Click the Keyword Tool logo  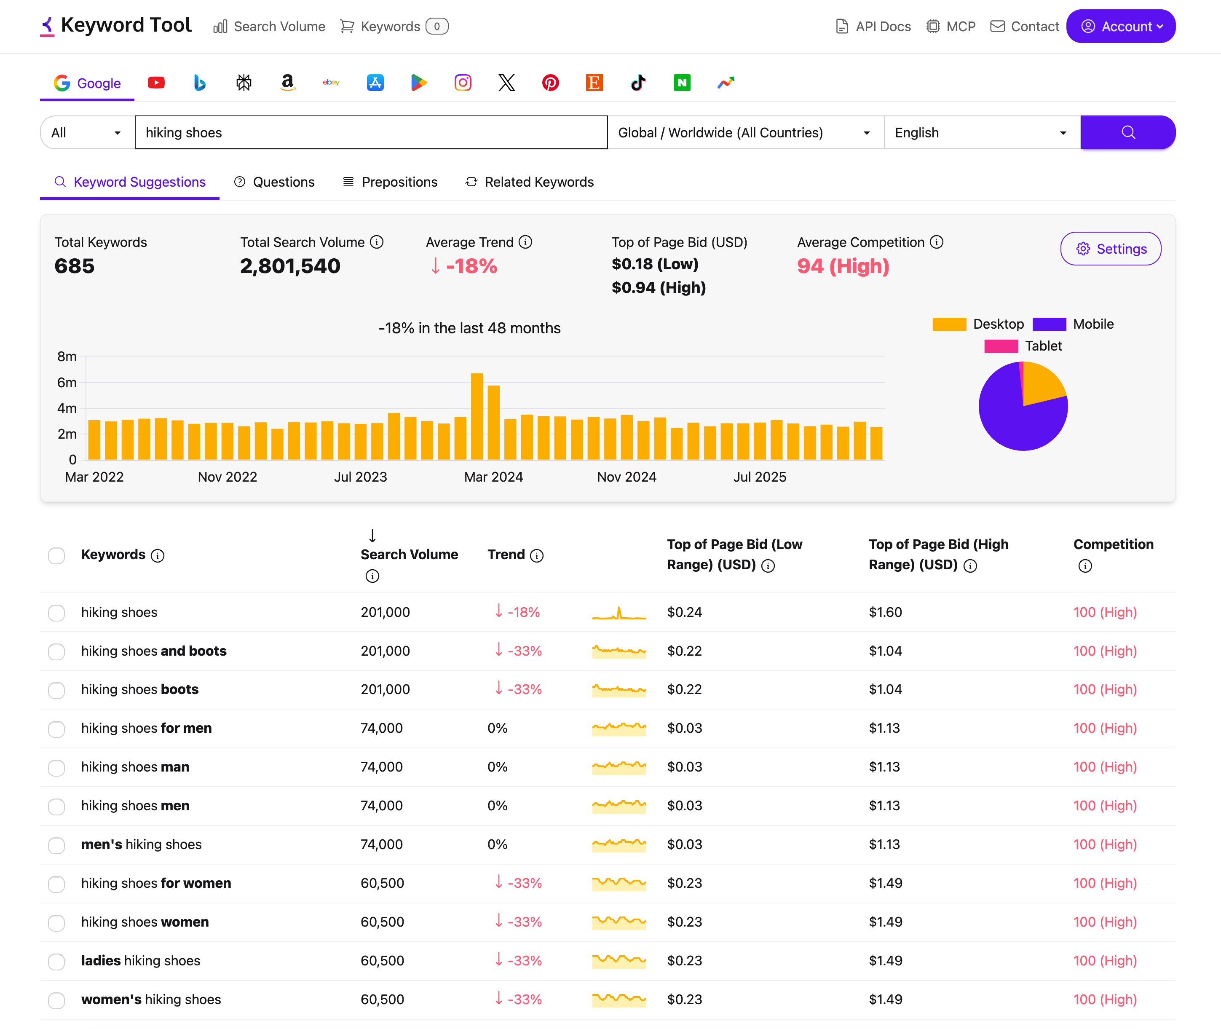[115, 26]
